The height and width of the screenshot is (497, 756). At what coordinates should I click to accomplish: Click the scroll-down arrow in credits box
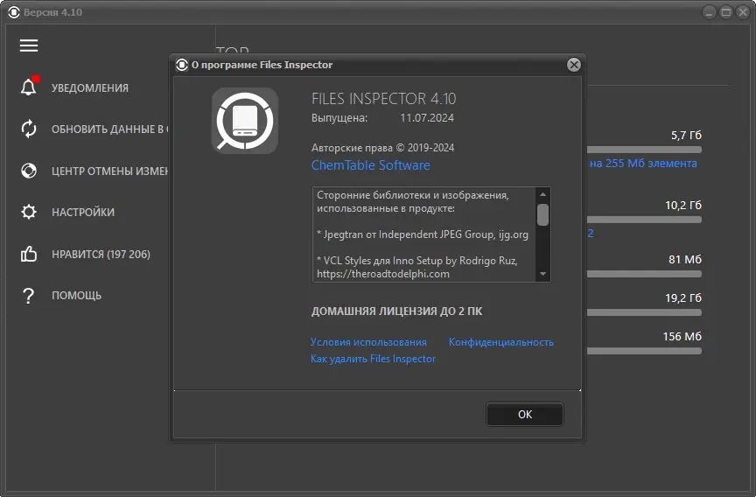[x=543, y=274]
